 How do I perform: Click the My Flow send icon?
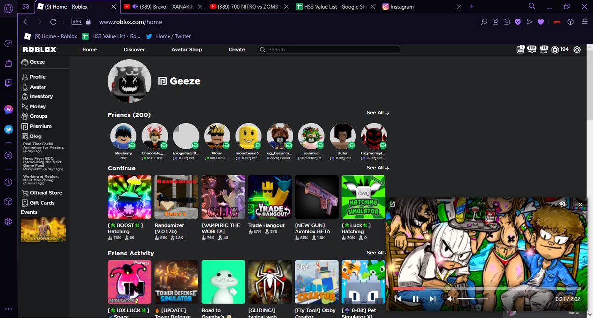click(x=529, y=22)
